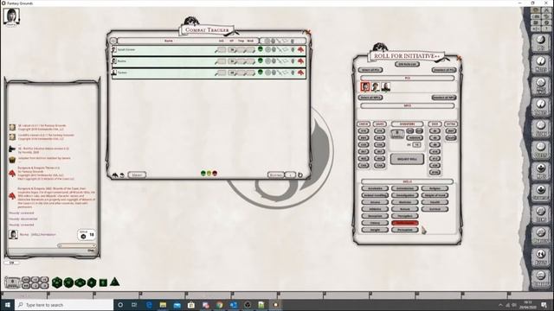
Task: Pick up the d6 die
Action: 103,282
